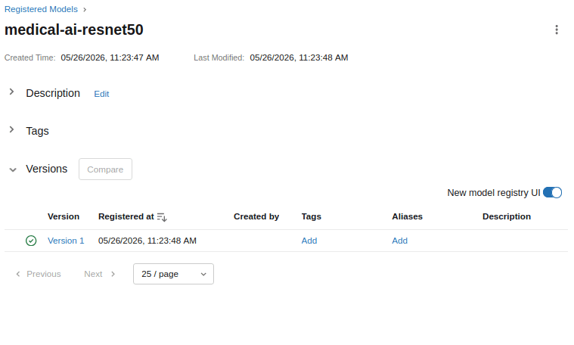The width and height of the screenshot is (574, 345).
Task: Add tags to Version 1
Action: tap(309, 241)
